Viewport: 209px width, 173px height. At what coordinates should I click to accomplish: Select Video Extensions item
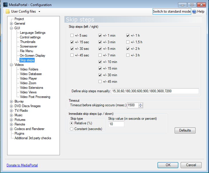[31, 88]
